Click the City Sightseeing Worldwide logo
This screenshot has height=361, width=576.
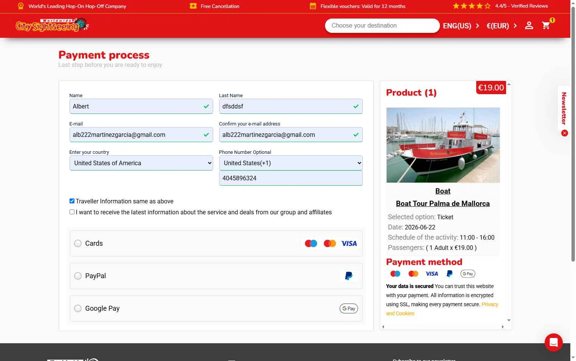pyautogui.click(x=52, y=25)
